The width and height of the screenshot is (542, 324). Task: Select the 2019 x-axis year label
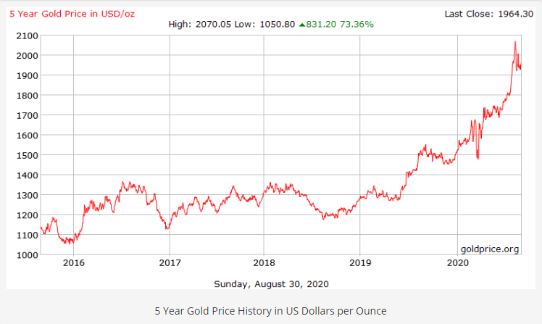pyautogui.click(x=360, y=264)
